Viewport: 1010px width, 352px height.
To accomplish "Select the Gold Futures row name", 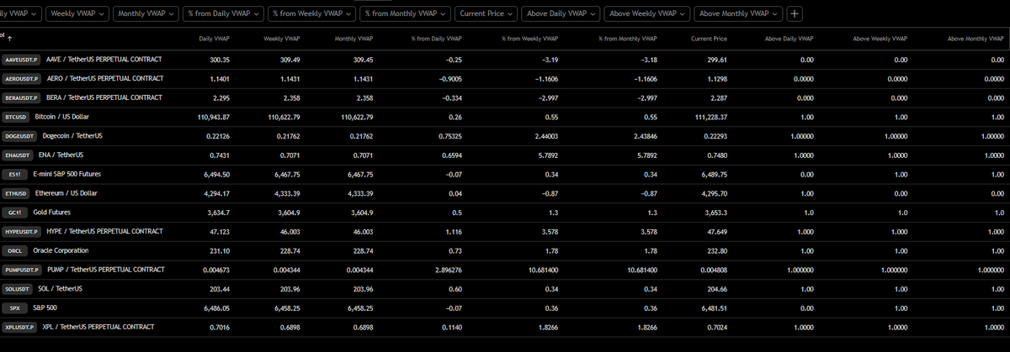I will click(x=54, y=212).
